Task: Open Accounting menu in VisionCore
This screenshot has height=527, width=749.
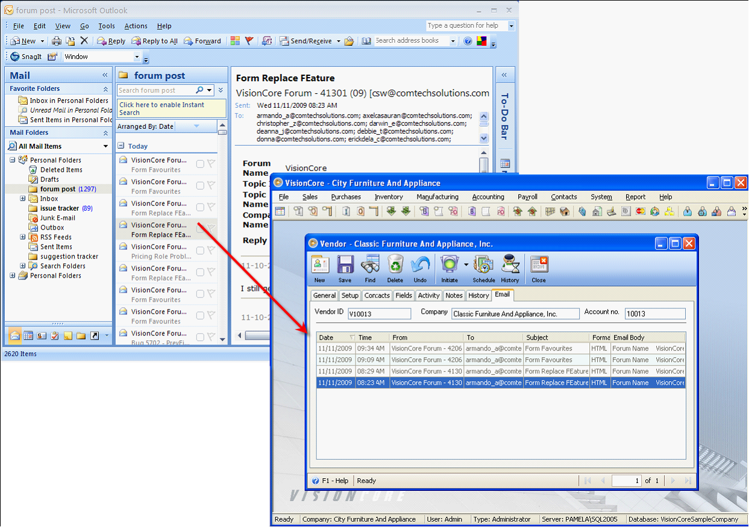Action: click(488, 197)
